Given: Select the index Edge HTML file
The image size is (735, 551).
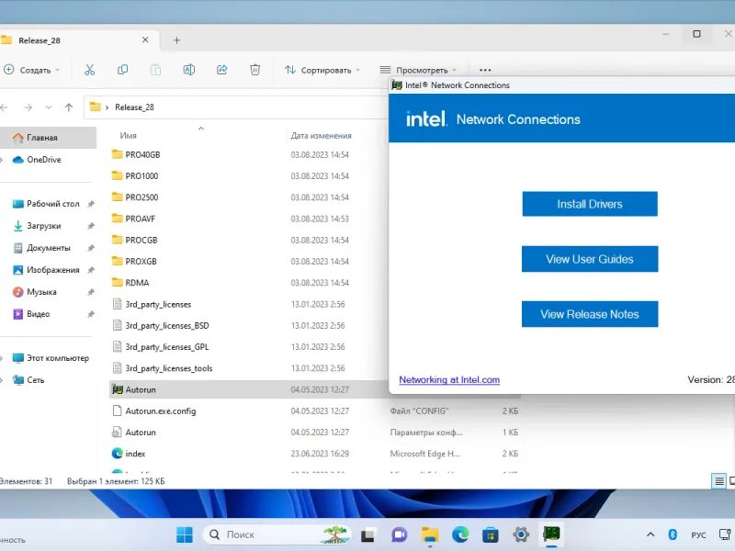Looking at the screenshot, I should [135, 454].
